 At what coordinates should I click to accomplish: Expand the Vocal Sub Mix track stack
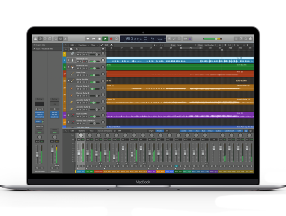pos(69,60)
